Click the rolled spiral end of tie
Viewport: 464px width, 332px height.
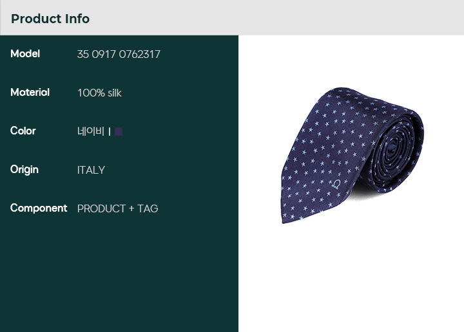(394, 149)
